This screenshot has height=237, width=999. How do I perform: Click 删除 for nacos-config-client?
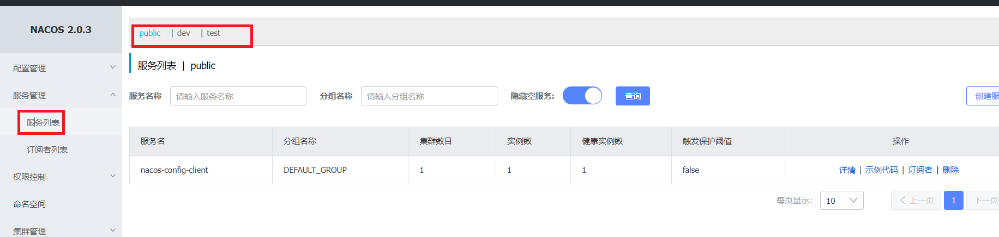pos(950,170)
